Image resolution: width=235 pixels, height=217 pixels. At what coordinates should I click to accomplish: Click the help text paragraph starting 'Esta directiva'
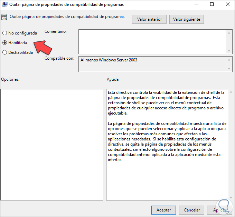point(166,103)
